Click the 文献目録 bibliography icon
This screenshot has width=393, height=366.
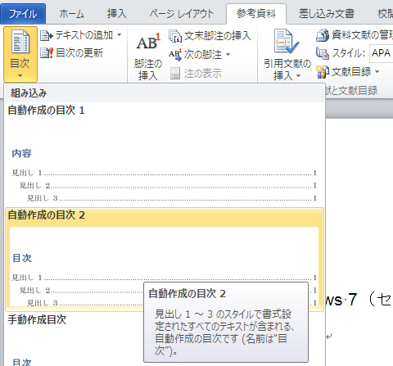pos(323,72)
